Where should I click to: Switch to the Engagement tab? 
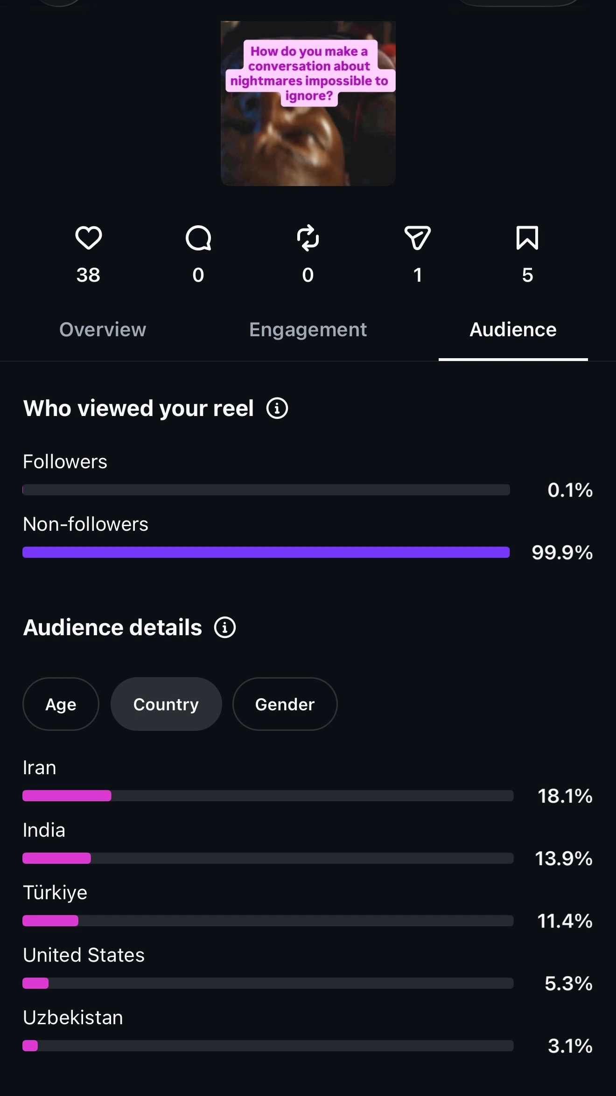(308, 330)
